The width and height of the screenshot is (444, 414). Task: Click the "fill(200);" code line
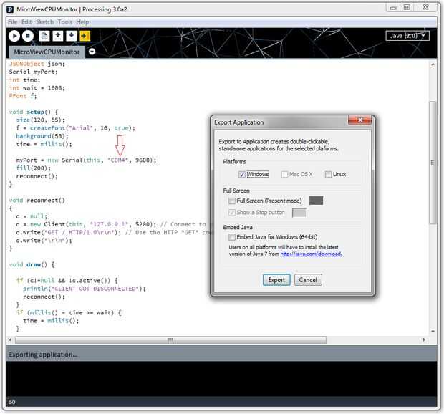tap(34, 168)
